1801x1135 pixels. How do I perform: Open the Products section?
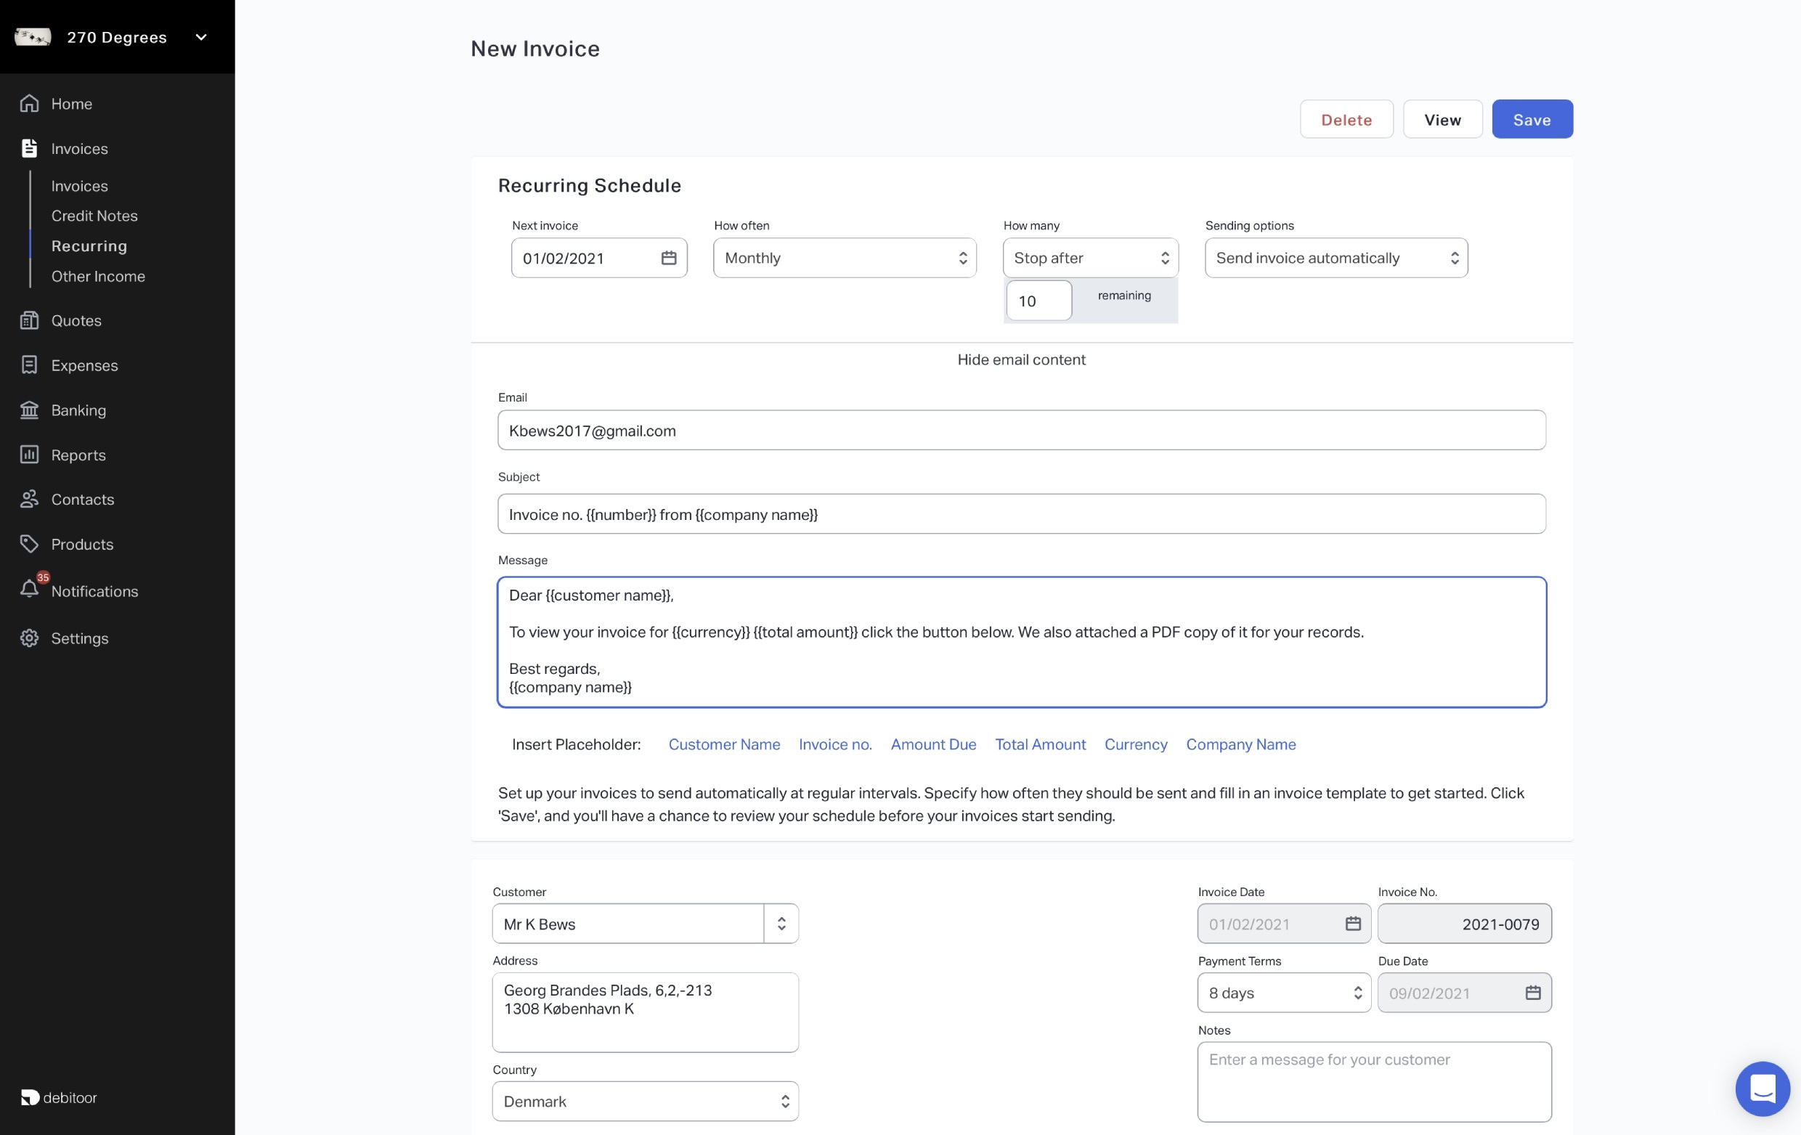[x=82, y=545]
